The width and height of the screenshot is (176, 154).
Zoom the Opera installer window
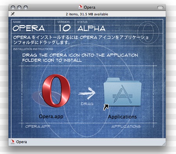(25, 7)
